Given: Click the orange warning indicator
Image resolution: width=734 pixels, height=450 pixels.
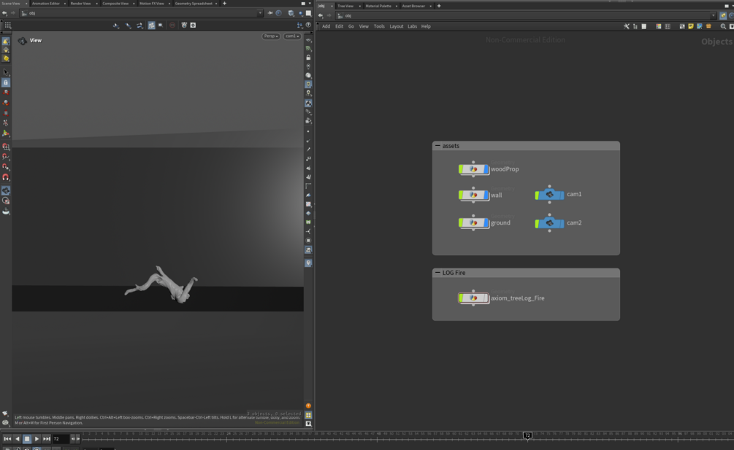Looking at the screenshot, I should click(308, 406).
